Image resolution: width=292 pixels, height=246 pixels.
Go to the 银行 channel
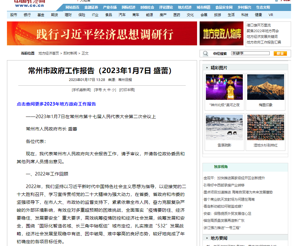(27, 15)
